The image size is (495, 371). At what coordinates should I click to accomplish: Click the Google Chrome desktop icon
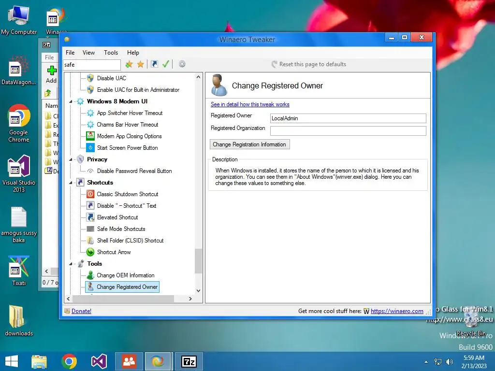19,123
